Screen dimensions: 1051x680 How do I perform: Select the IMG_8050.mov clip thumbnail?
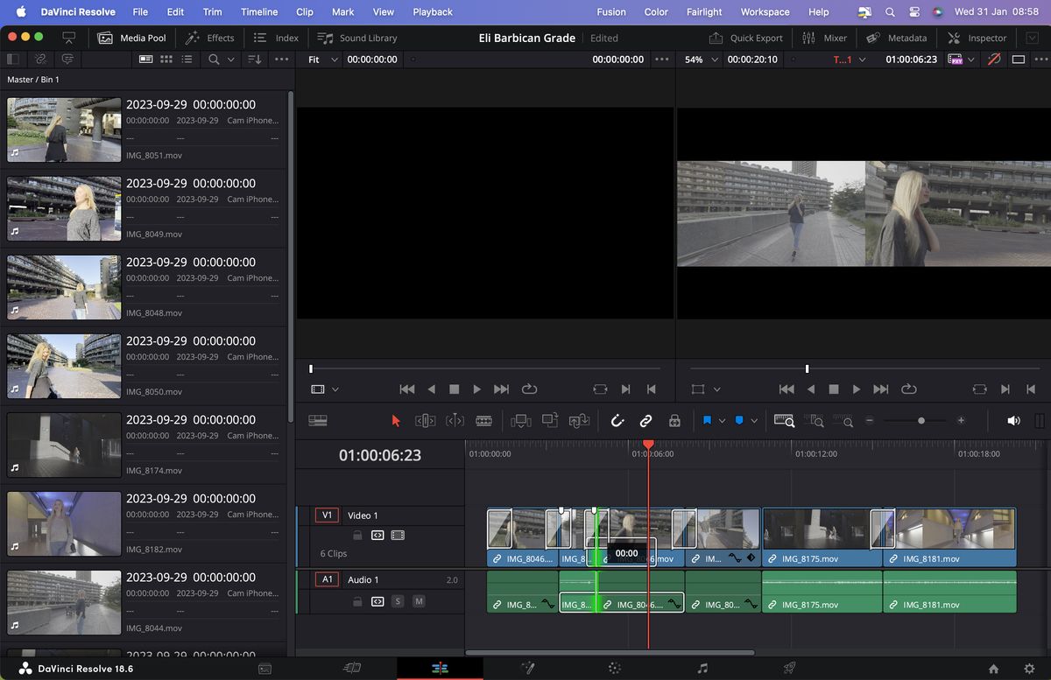pyautogui.click(x=63, y=366)
